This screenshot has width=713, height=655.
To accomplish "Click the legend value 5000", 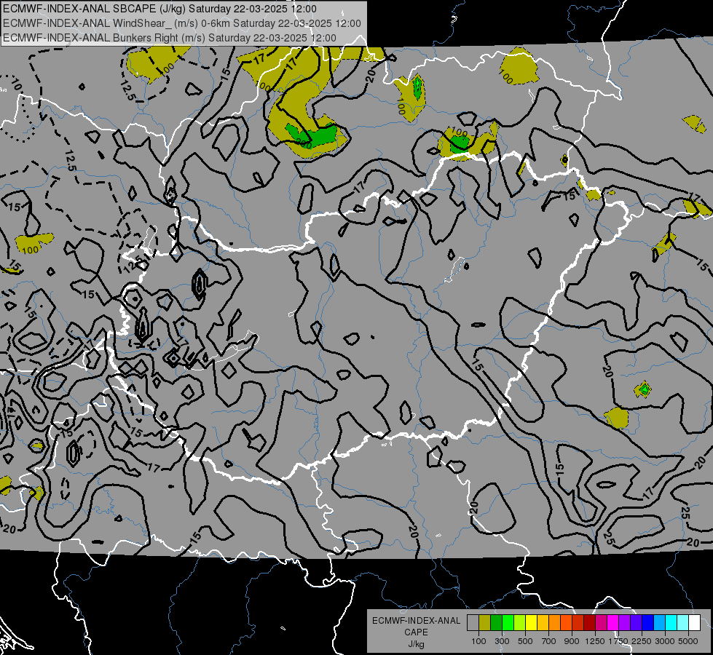I will click(x=688, y=641).
